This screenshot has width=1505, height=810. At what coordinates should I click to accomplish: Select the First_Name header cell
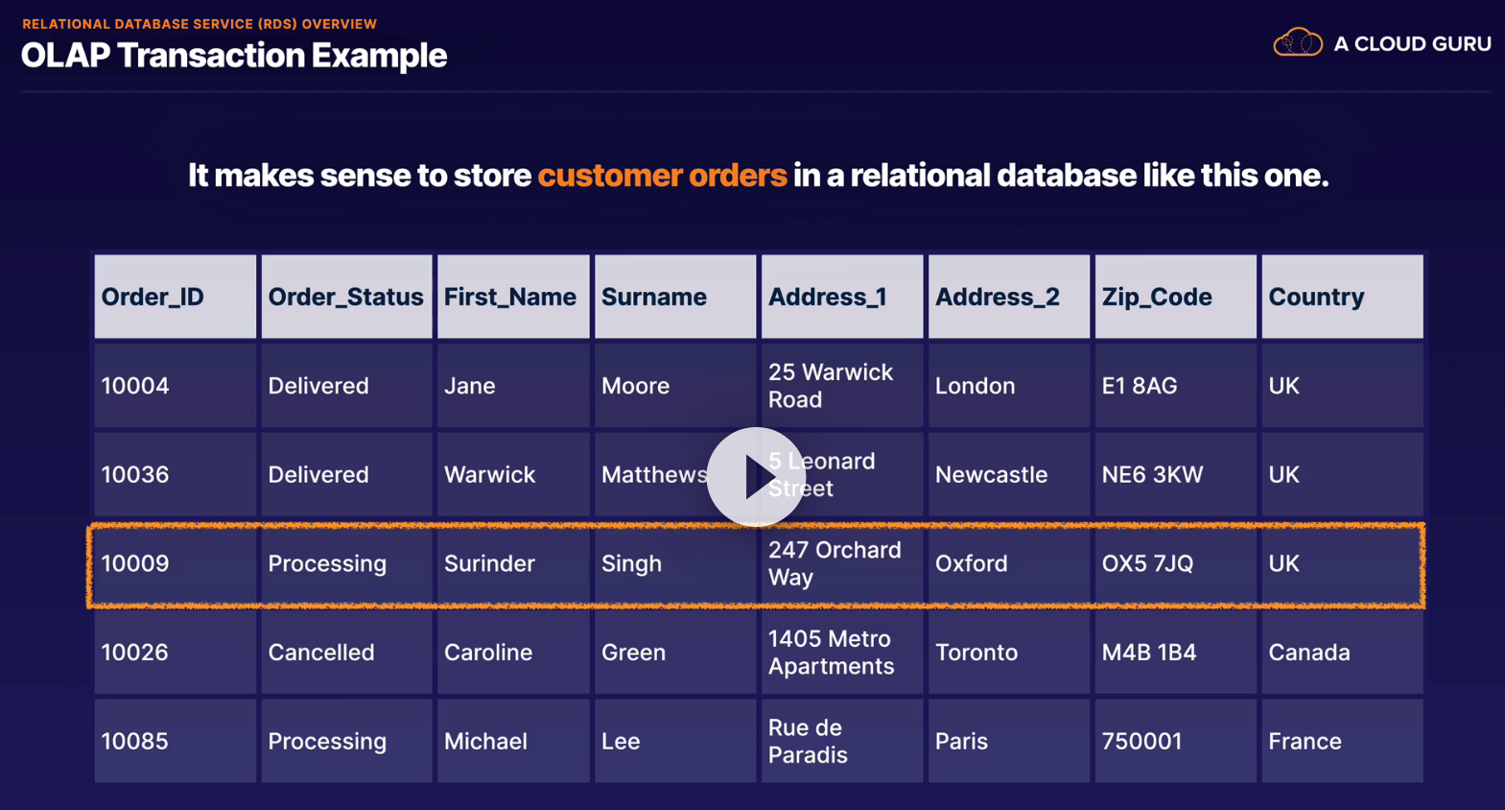(x=512, y=297)
